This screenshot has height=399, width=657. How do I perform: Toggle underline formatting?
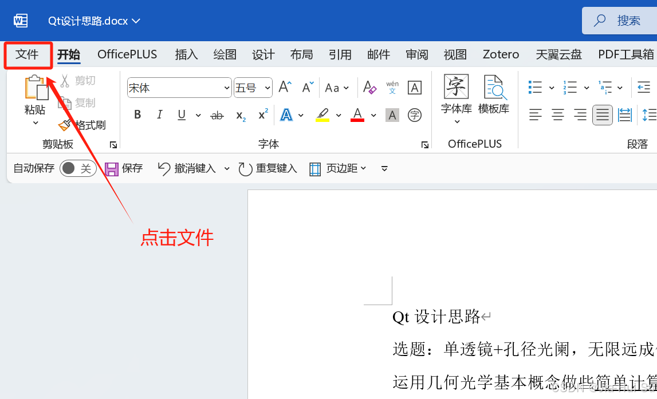182,114
